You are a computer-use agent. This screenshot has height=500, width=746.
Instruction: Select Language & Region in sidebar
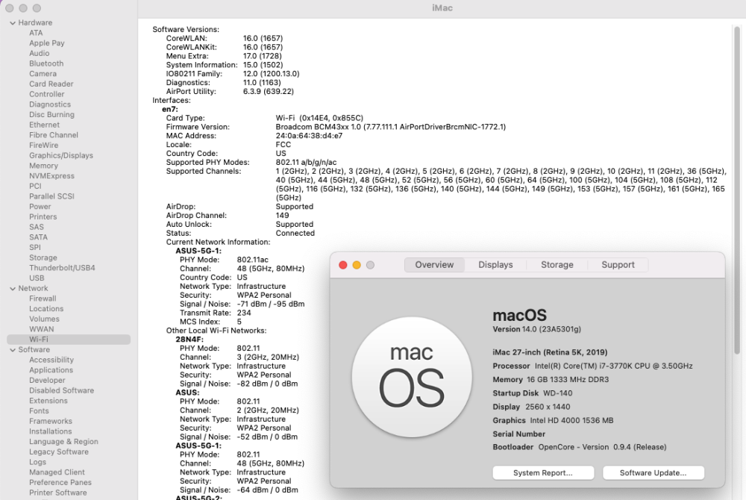click(63, 442)
